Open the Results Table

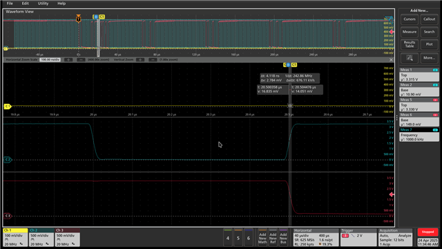click(x=410, y=44)
